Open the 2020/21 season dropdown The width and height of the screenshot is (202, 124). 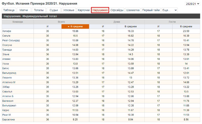tap(192, 4)
